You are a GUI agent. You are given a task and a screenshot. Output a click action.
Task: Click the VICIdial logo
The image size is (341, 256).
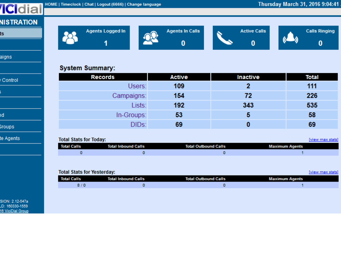coord(21,9)
